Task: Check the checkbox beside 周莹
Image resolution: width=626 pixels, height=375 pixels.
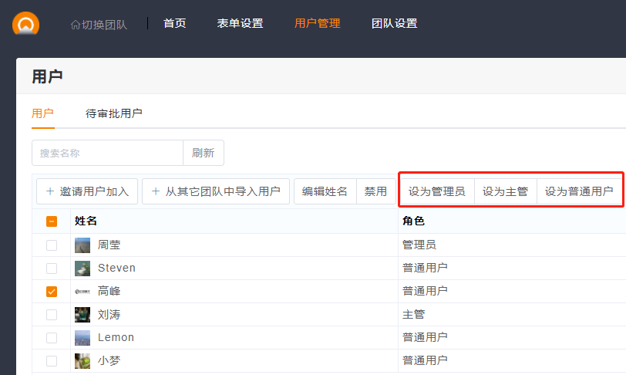Action: tap(52, 245)
